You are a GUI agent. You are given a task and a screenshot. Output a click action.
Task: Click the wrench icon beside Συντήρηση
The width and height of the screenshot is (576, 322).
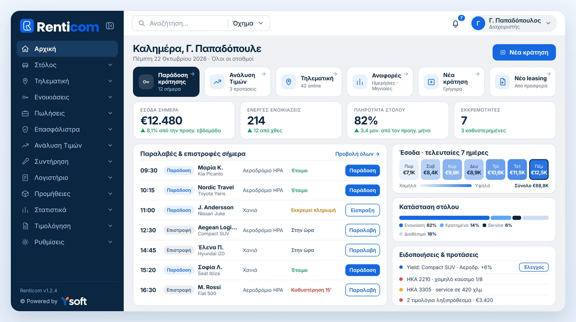25,161
